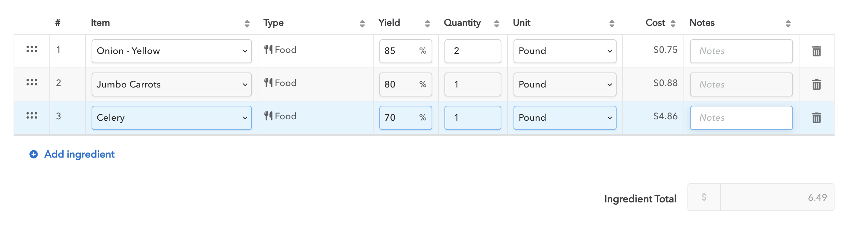Click Add ingredient link
This screenshot has width=856, height=225.
coord(79,154)
